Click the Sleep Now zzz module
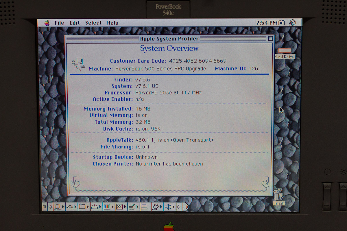Viewport: 347px width, 231px height. point(156,207)
